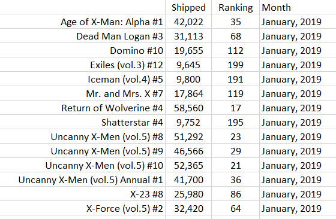
Task: Click shipped value 46,566 for Uncanny #9
Action: coord(188,151)
